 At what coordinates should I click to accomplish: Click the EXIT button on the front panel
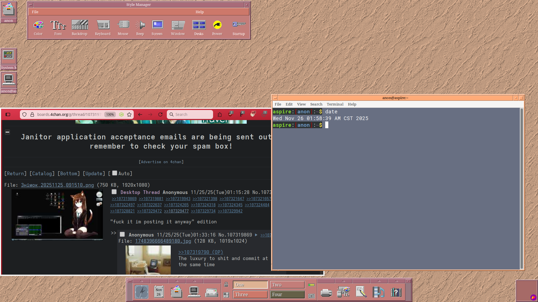tap(311, 296)
